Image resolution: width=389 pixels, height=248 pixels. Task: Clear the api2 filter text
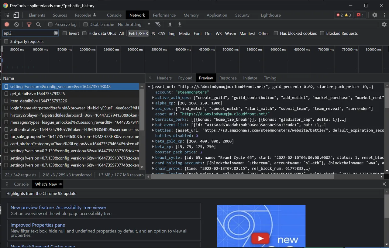(56, 33)
